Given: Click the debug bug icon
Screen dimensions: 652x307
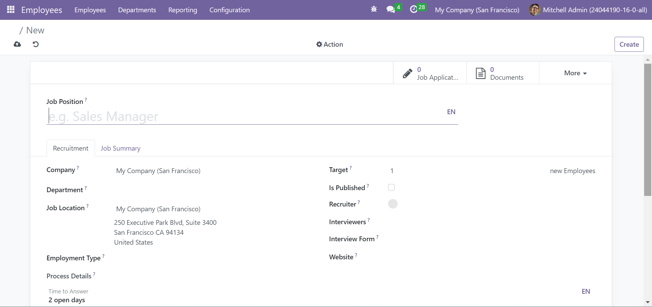Looking at the screenshot, I should pyautogui.click(x=374, y=10).
